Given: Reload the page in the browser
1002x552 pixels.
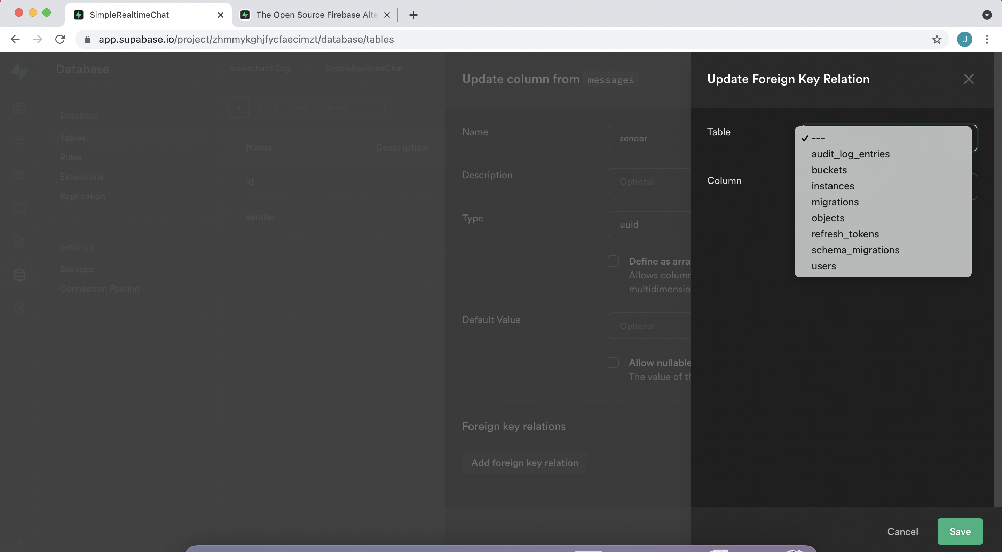Looking at the screenshot, I should 60,39.
